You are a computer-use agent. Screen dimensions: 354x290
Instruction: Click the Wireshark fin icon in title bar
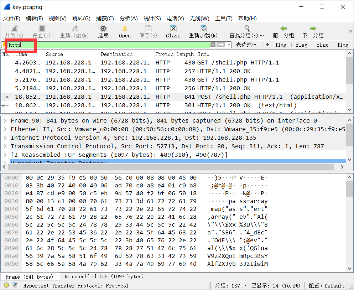click(7, 7)
